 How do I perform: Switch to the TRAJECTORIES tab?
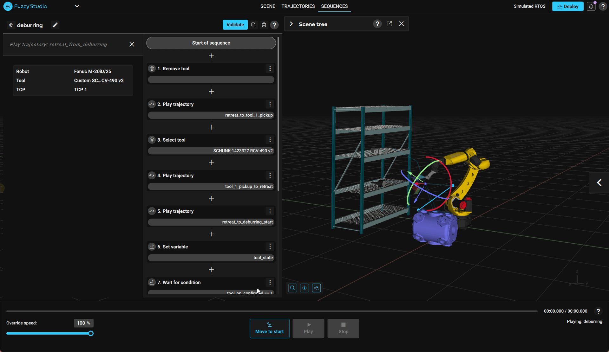[x=298, y=6]
